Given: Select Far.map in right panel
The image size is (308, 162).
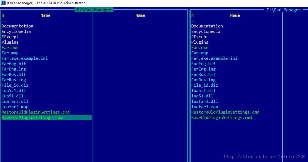Looking at the screenshot, I should coord(200,53).
